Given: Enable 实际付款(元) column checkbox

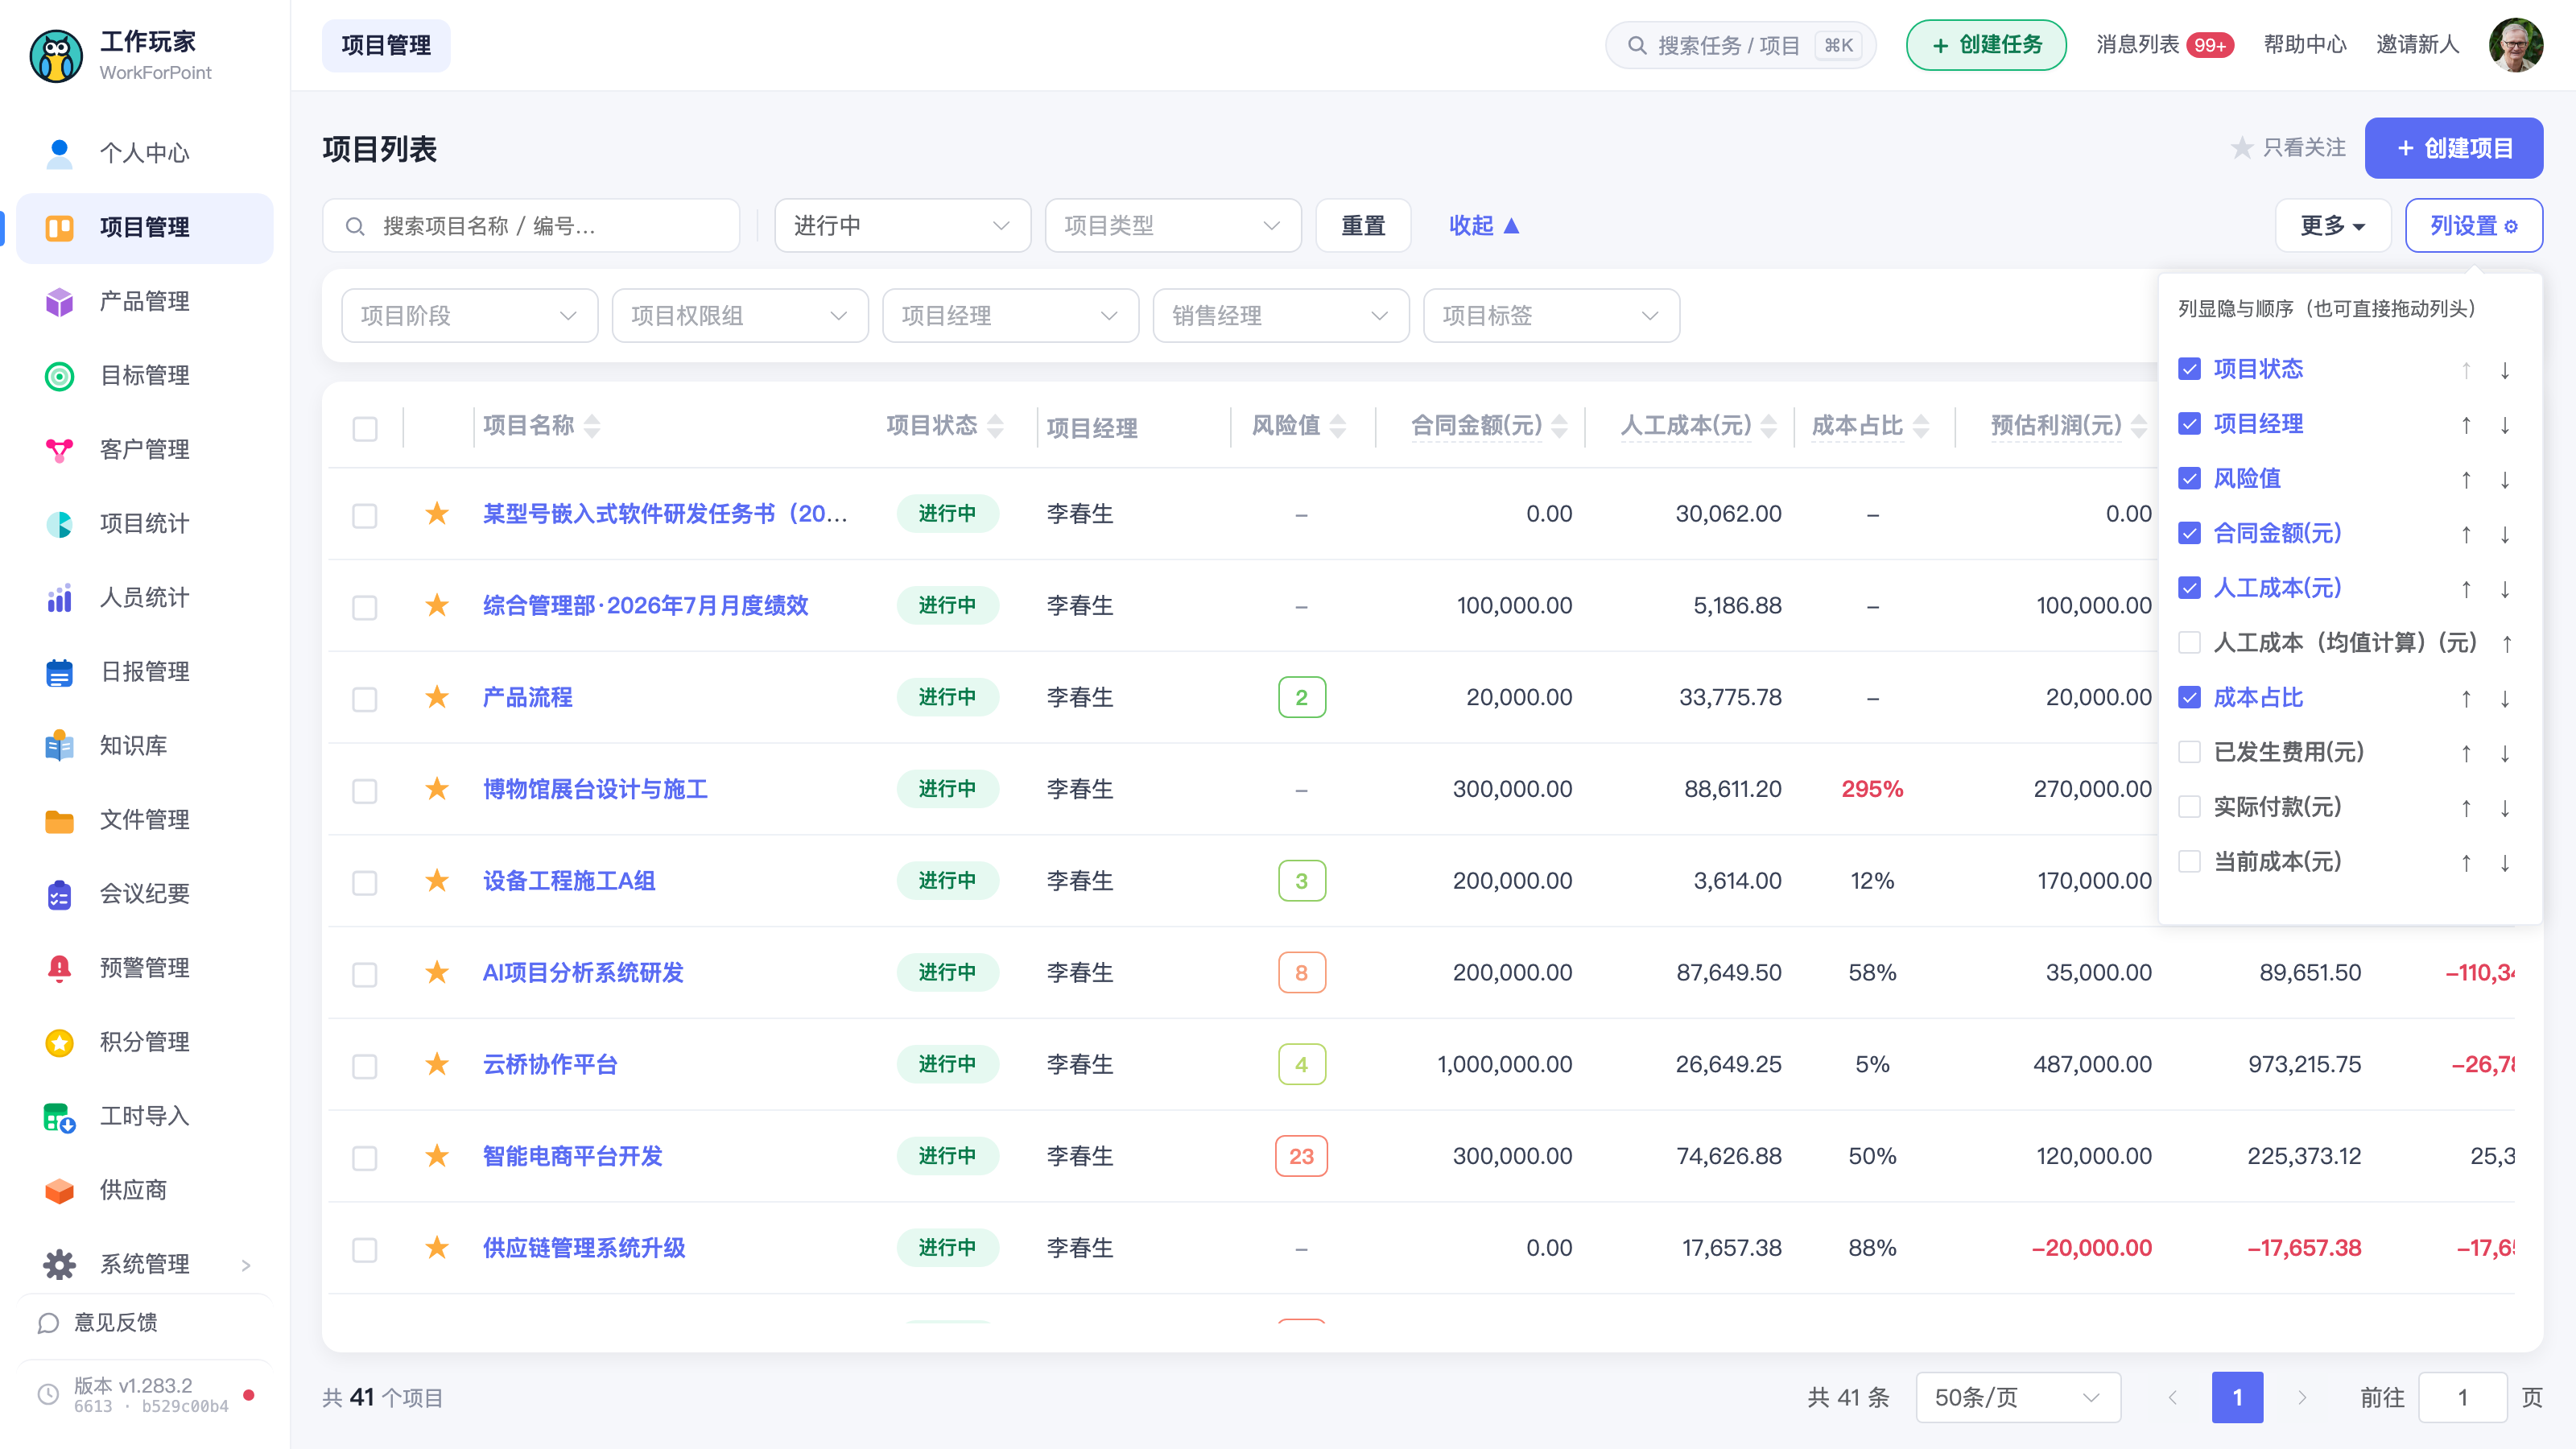Looking at the screenshot, I should point(2189,807).
